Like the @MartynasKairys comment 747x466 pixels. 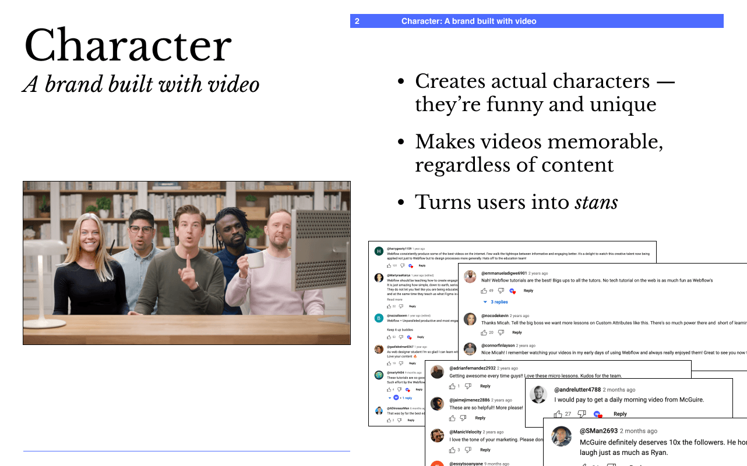pos(389,306)
